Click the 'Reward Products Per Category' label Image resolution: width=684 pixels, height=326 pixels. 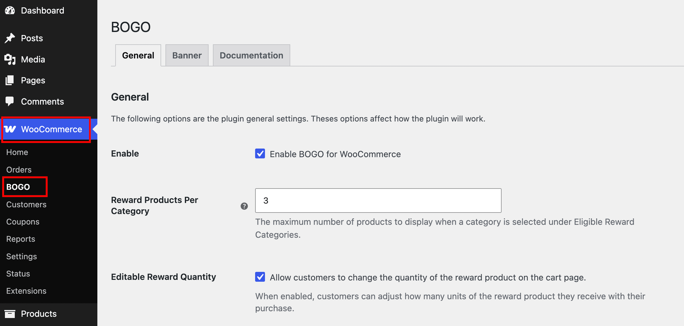155,205
